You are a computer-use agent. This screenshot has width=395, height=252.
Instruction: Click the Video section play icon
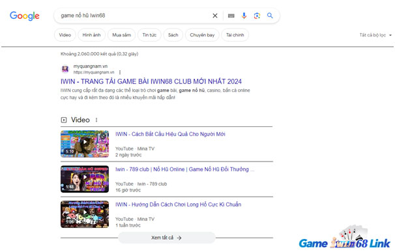pyautogui.click(x=64, y=120)
